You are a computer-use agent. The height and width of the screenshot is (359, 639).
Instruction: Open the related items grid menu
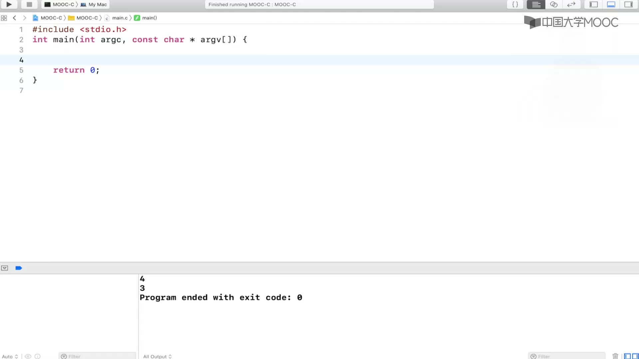coord(4,18)
